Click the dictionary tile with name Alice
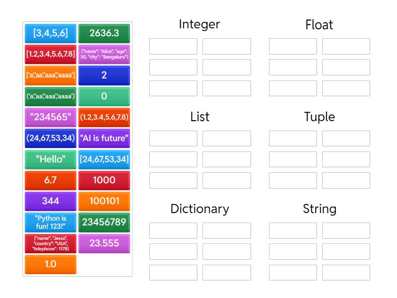The image size is (397, 298). [104, 55]
